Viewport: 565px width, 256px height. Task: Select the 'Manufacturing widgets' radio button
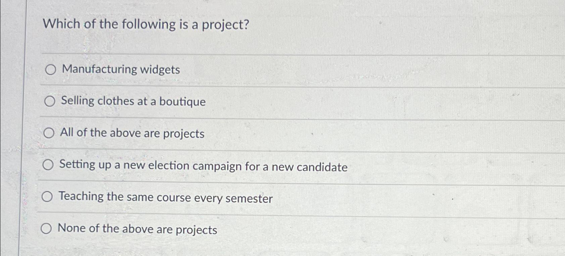(x=51, y=70)
